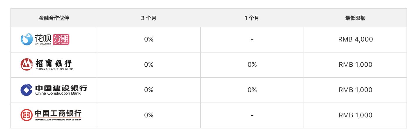Click ICBC RMB 1,000 minimum cell
The width and height of the screenshot is (419, 136).
pyautogui.click(x=355, y=115)
